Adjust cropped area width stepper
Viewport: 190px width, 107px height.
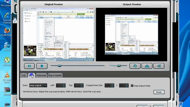pyautogui.click(x=113, y=85)
